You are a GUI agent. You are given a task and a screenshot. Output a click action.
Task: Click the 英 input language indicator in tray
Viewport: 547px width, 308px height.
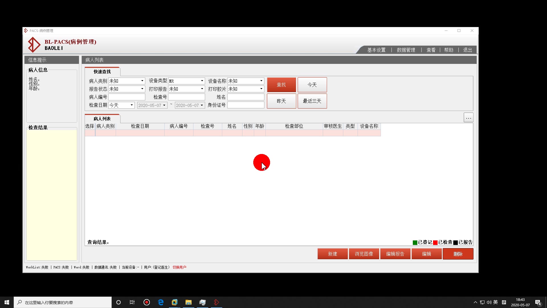496,302
